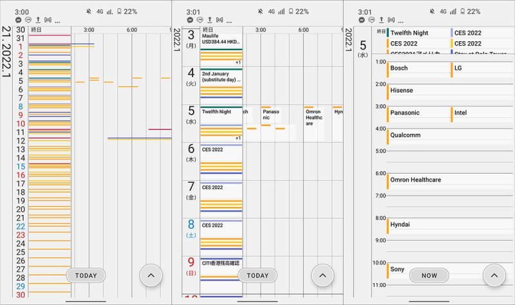This screenshot has width=515, height=305.
Task: Select day 10 in month view
Action: click(21, 124)
